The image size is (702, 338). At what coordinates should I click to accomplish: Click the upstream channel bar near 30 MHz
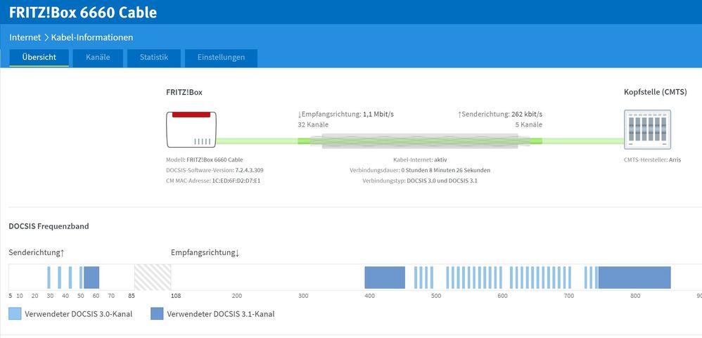49,278
